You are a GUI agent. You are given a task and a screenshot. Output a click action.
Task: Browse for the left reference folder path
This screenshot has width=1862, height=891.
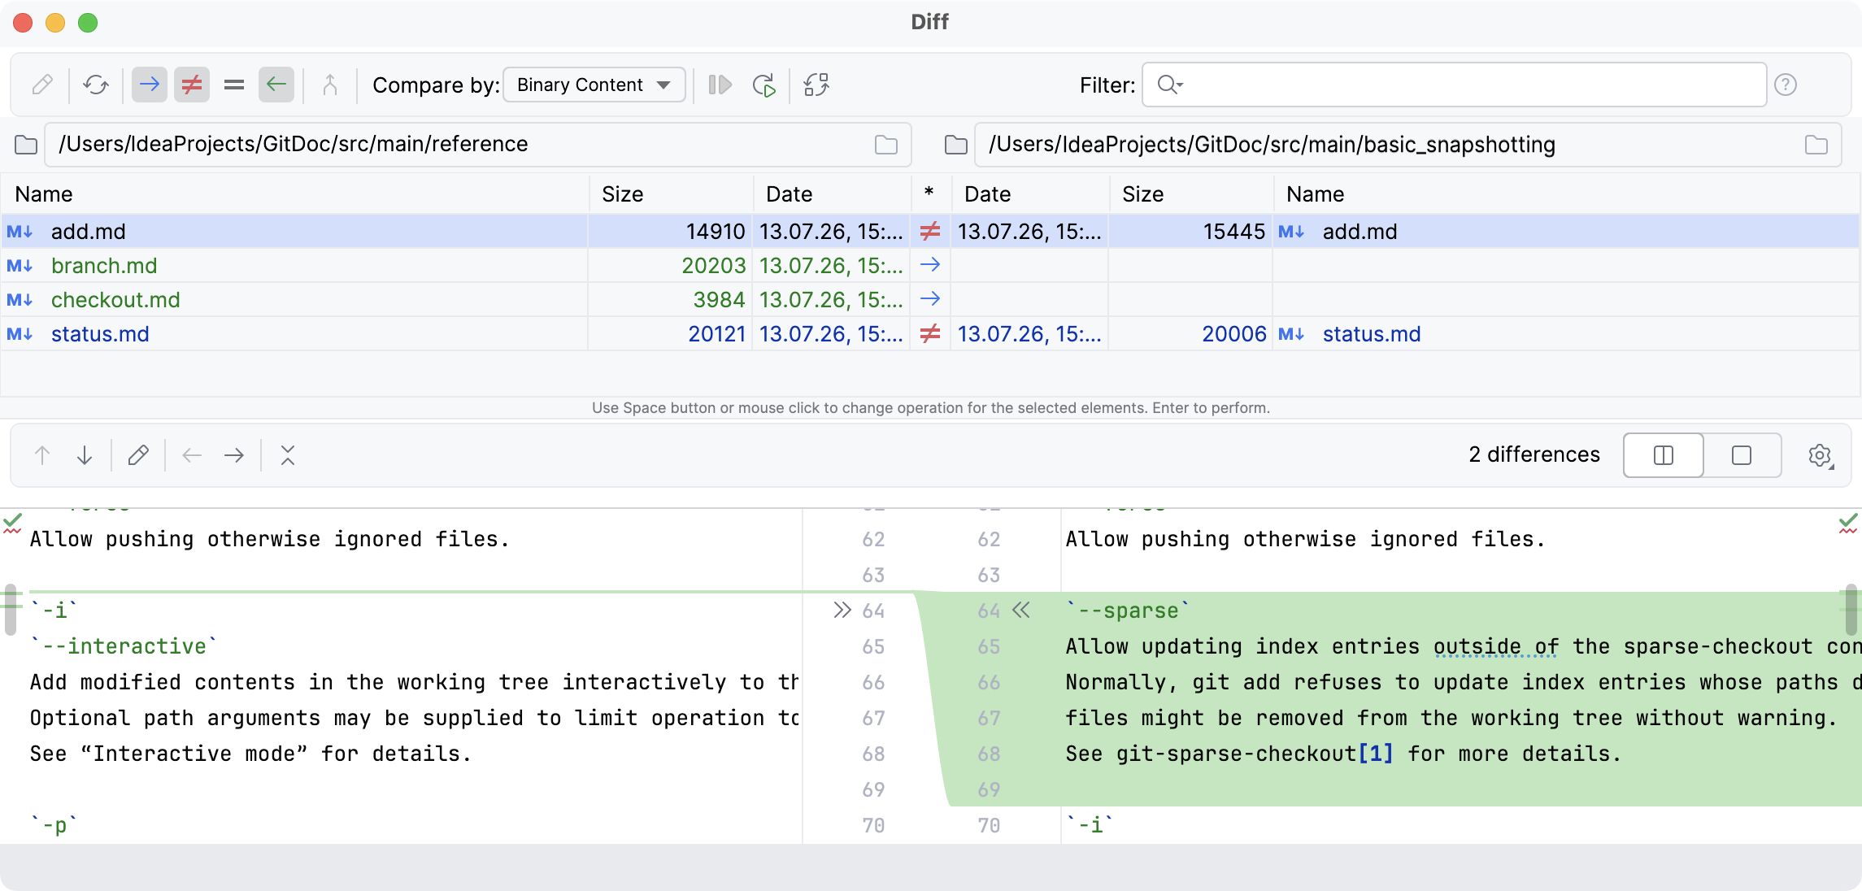(886, 145)
